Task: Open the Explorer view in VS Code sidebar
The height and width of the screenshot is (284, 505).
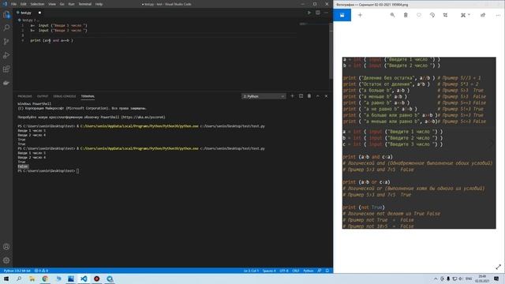Action: (6, 14)
